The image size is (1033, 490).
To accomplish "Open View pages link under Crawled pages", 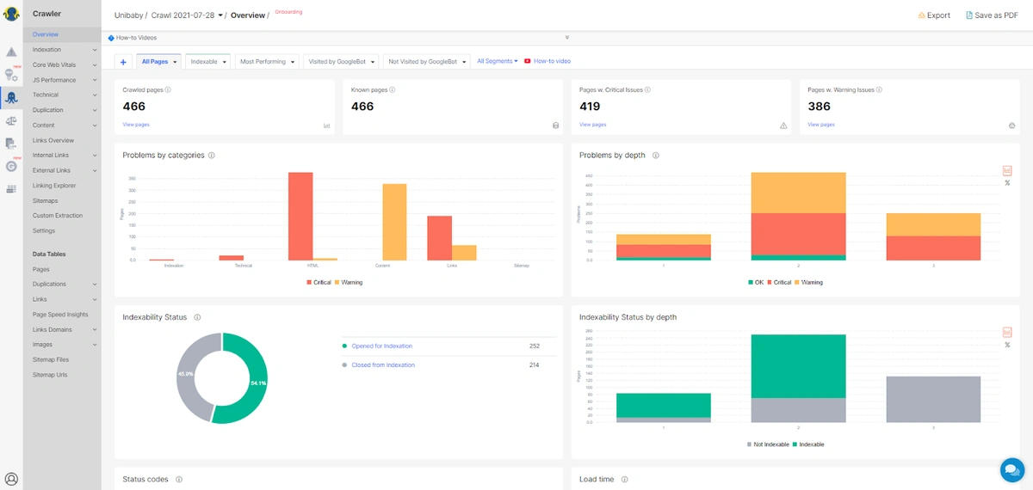I will [x=136, y=125].
